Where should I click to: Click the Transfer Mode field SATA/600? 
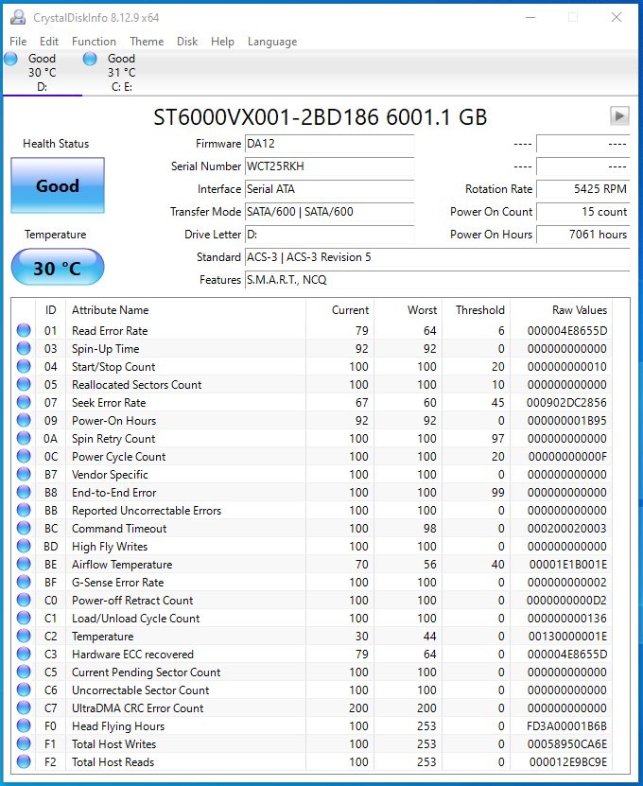pyautogui.click(x=329, y=212)
